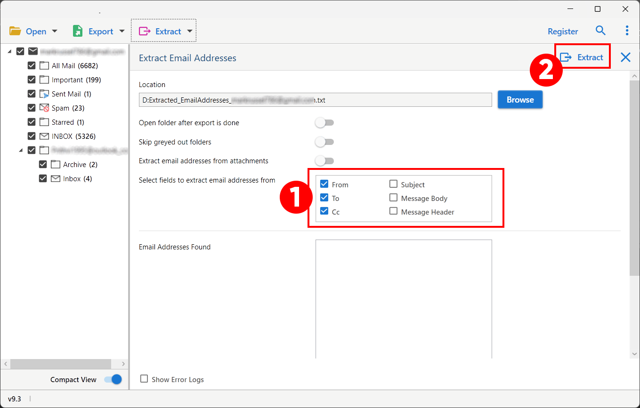Image resolution: width=640 pixels, height=408 pixels.
Task: Uncheck the Sent Mail checkbox
Action: tap(32, 94)
